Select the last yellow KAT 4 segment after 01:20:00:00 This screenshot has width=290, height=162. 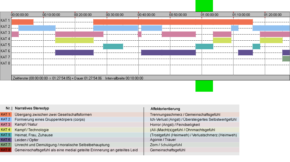[x=271, y=40]
